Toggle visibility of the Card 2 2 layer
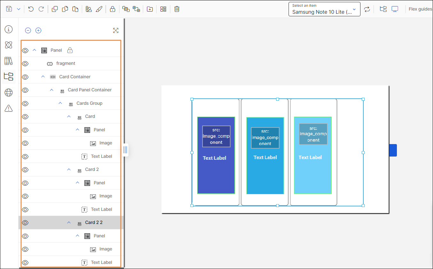Screen dimensions: 433x269 [25, 223]
